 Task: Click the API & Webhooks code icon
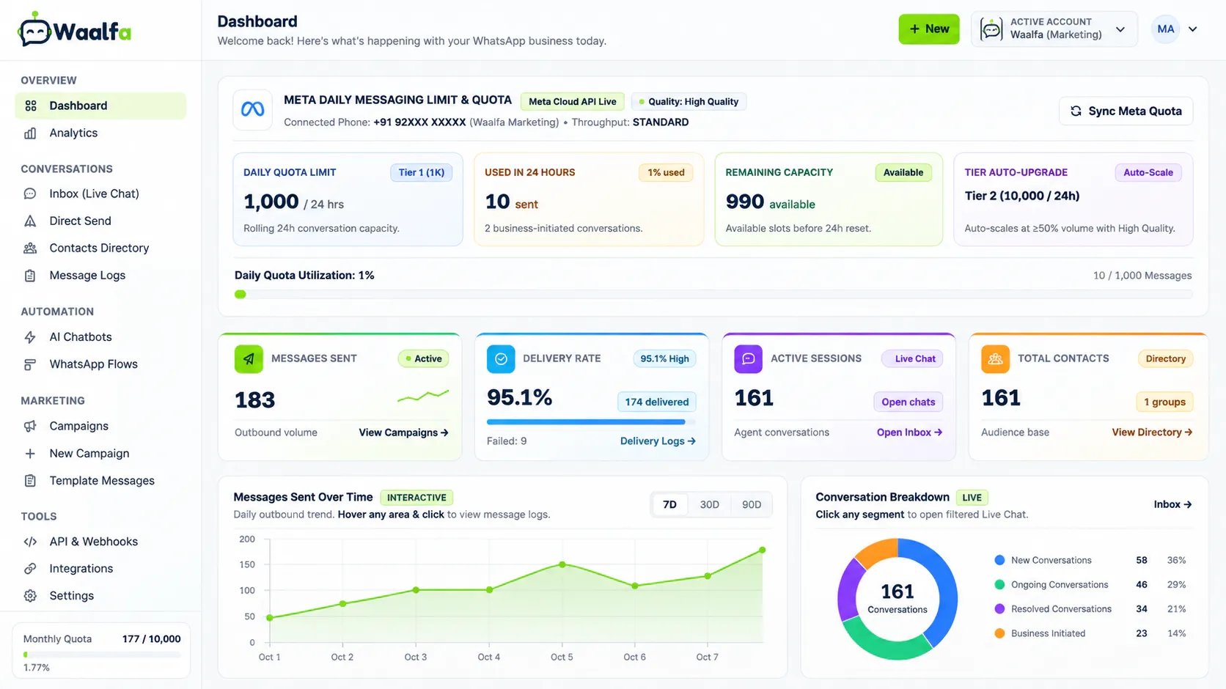pos(30,542)
